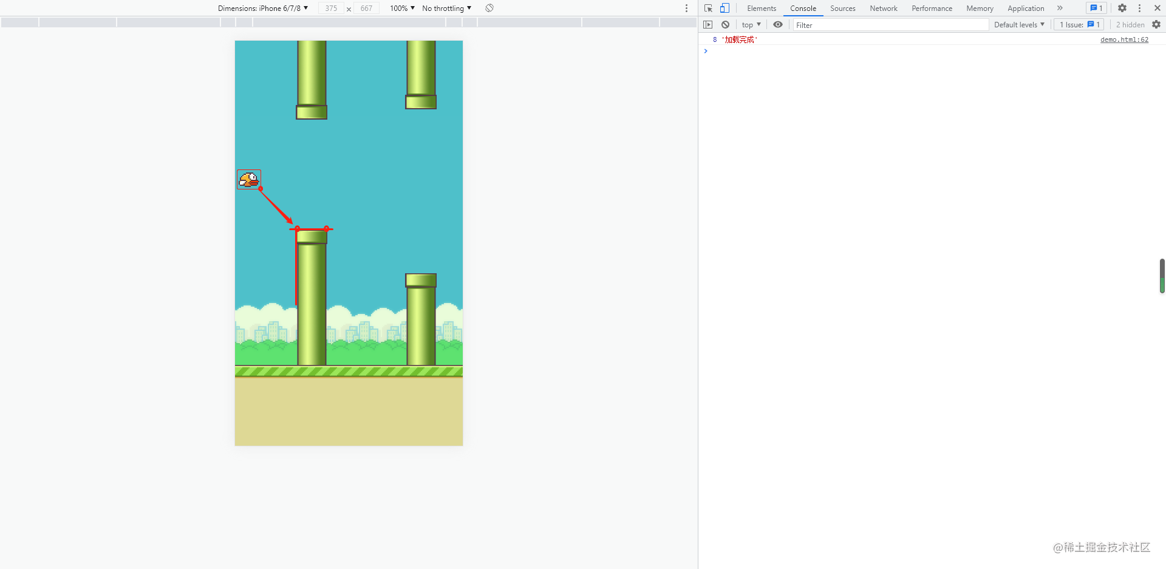This screenshot has height=569, width=1166.
Task: Click the flappy bird sprite
Action: pyautogui.click(x=248, y=179)
